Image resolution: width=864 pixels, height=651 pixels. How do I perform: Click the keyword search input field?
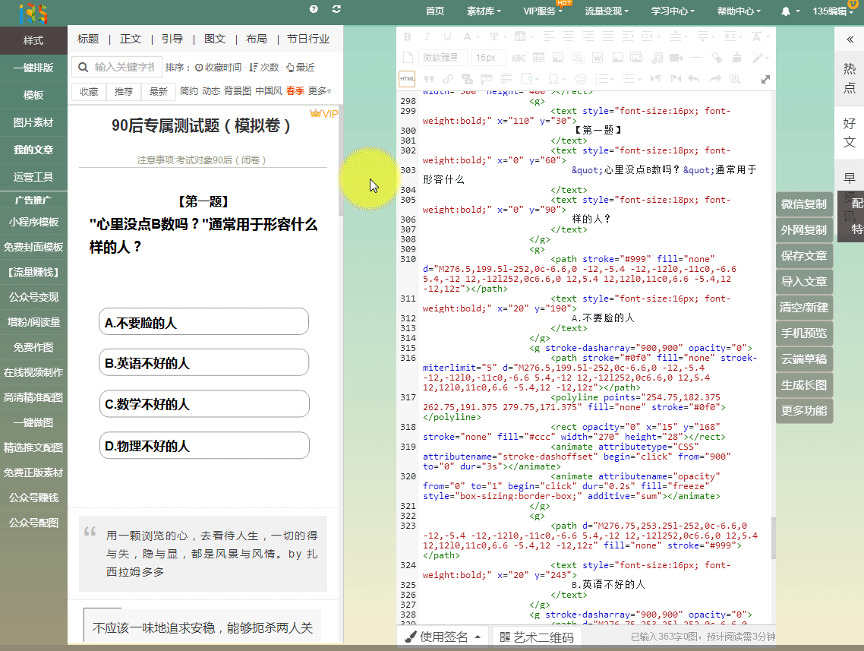click(124, 67)
